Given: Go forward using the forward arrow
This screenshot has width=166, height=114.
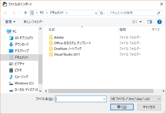Looking at the screenshot, I should click(13, 13).
